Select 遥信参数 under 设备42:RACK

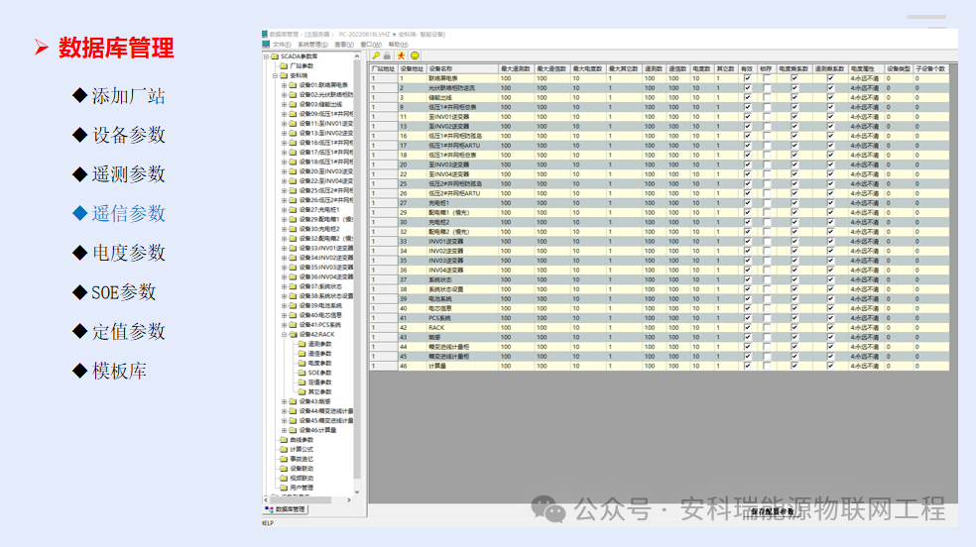320,354
